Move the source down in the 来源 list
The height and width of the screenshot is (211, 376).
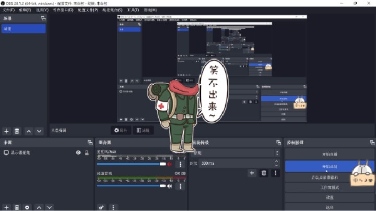coord(50,207)
